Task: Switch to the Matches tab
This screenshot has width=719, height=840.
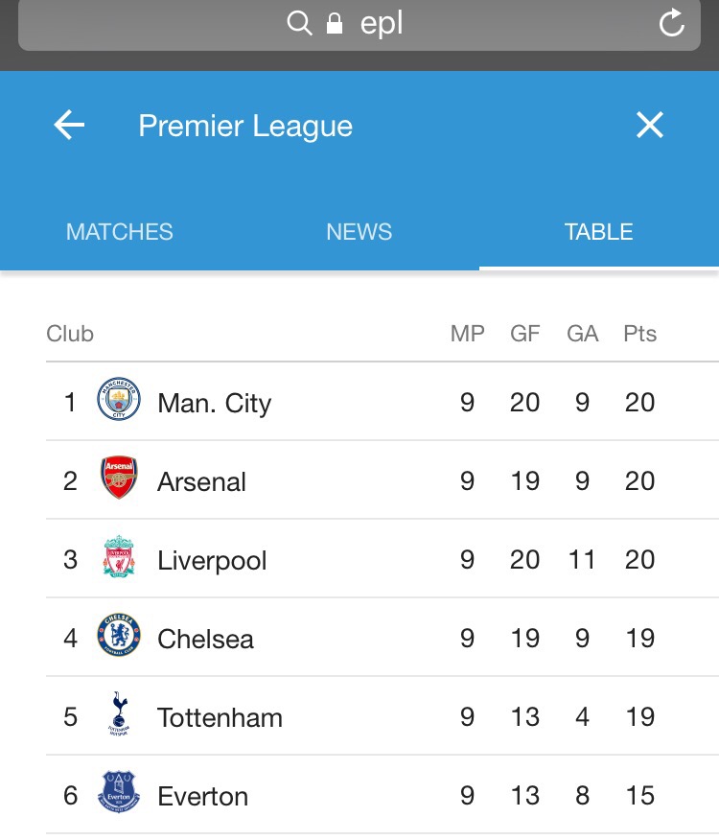Action: 120,232
